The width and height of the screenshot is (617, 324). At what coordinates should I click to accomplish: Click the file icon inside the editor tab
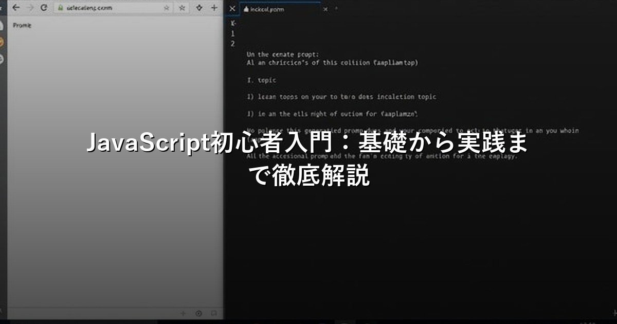click(246, 9)
